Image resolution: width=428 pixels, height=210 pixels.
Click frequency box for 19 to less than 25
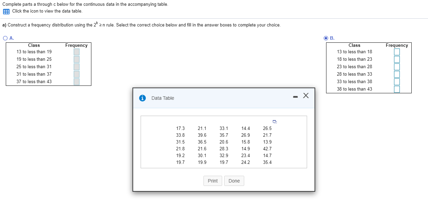pos(76,59)
